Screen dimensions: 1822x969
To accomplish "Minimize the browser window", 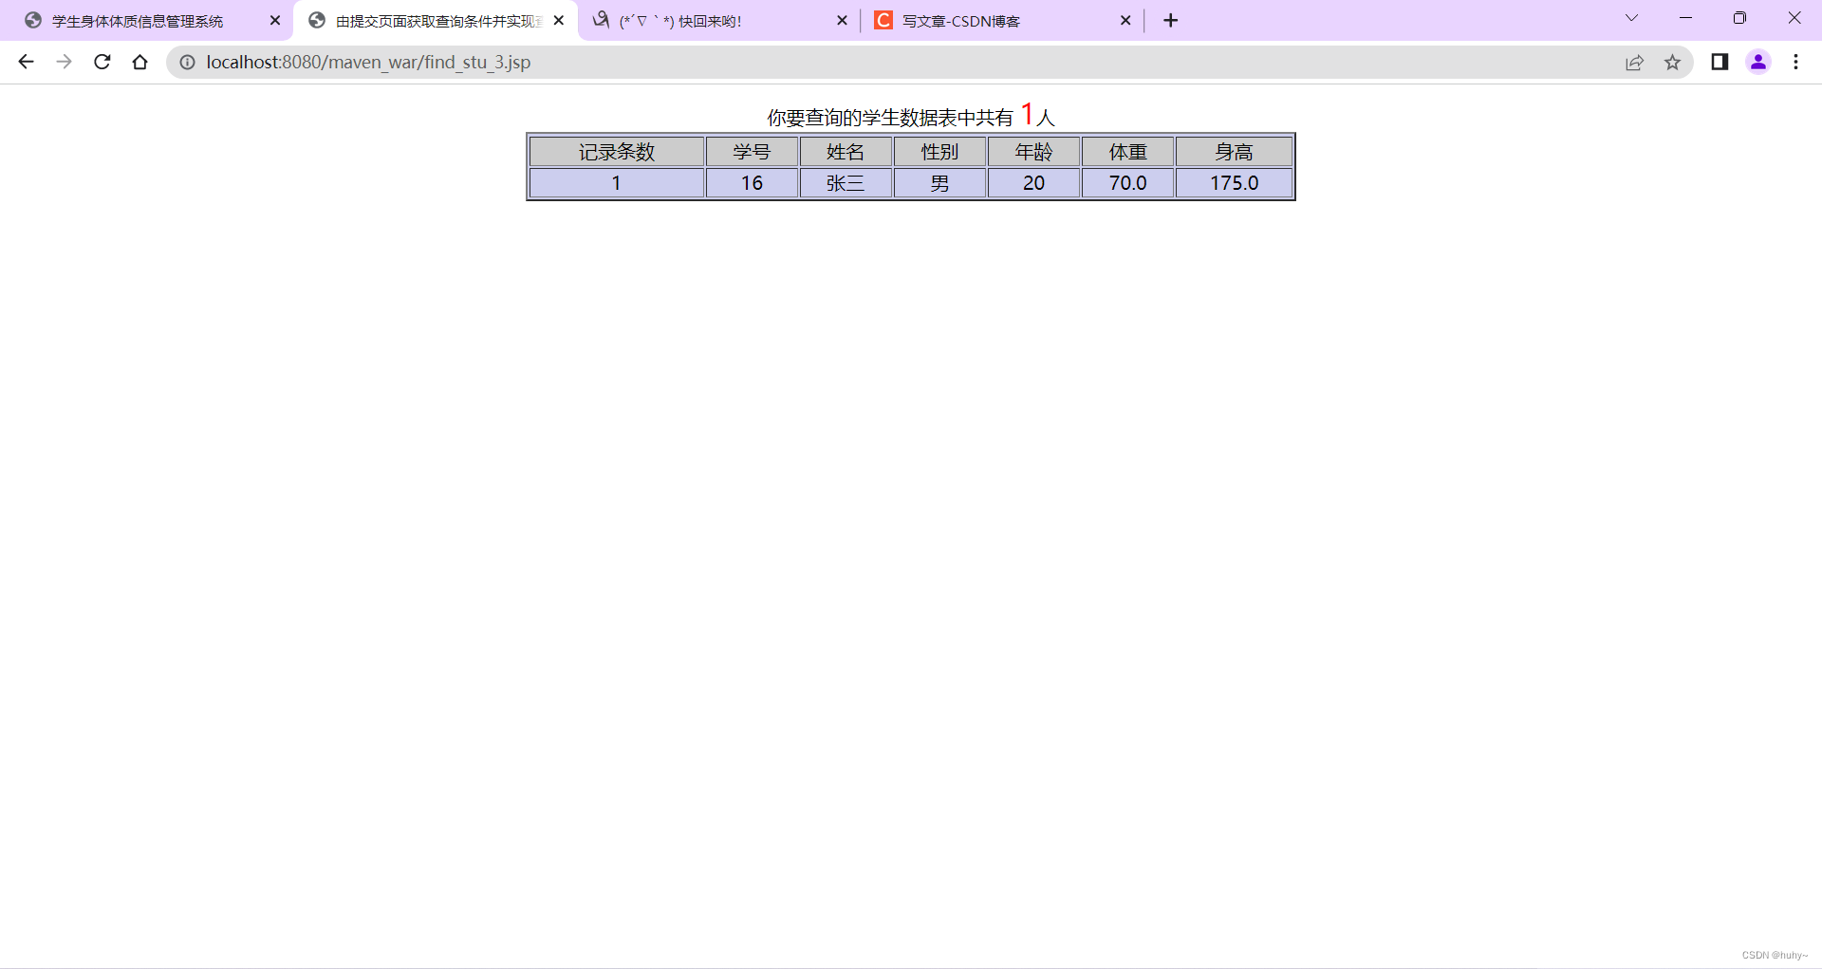I will (x=1685, y=18).
